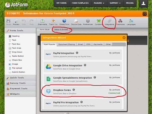152x114 pixels.
Task: Click the form title in orange header
Action: point(41,13)
